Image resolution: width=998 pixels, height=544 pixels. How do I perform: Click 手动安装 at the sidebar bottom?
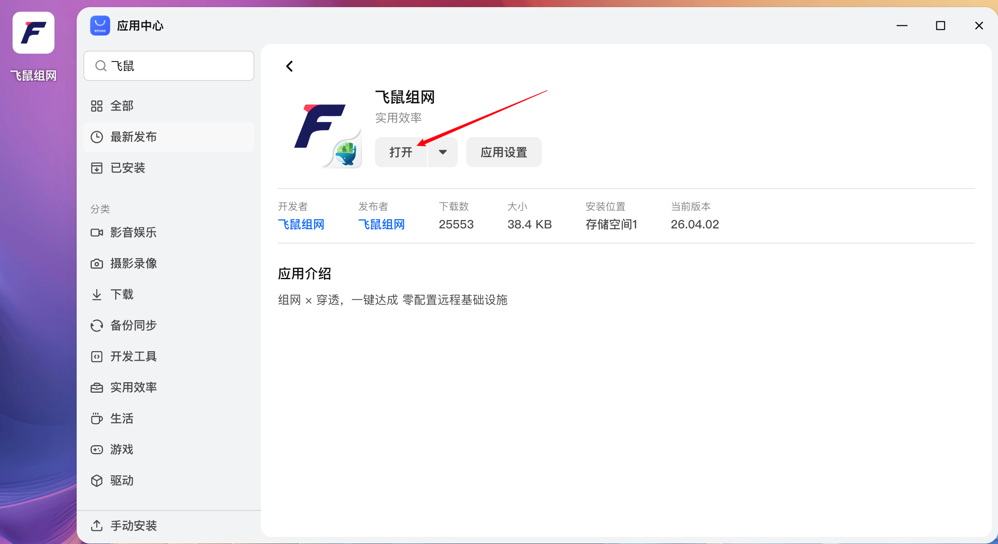(169, 526)
